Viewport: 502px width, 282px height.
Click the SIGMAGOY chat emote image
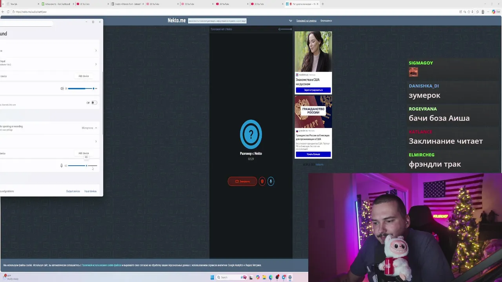(413, 72)
